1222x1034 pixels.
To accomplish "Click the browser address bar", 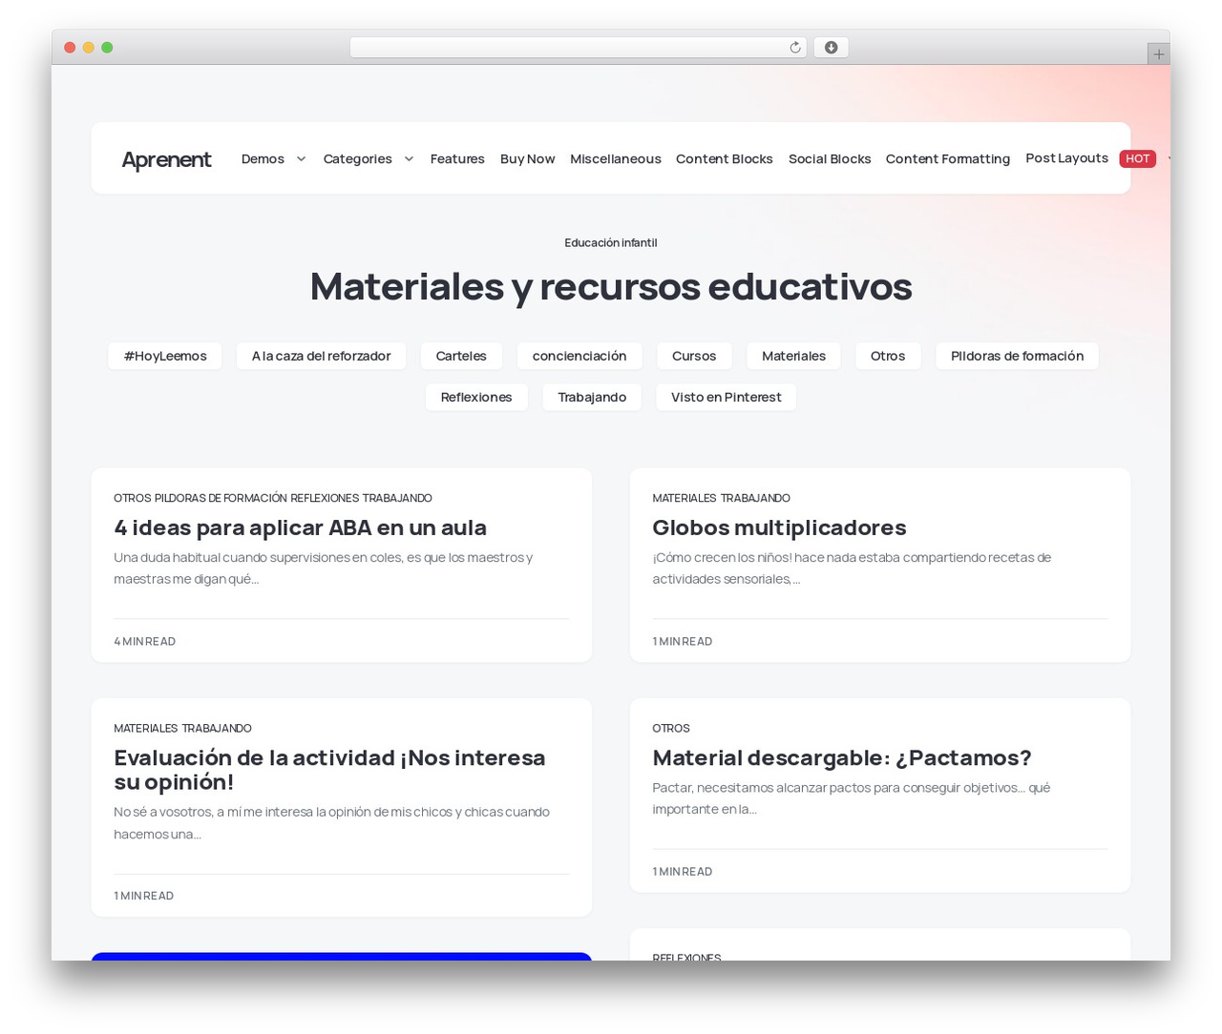I will coord(578,48).
